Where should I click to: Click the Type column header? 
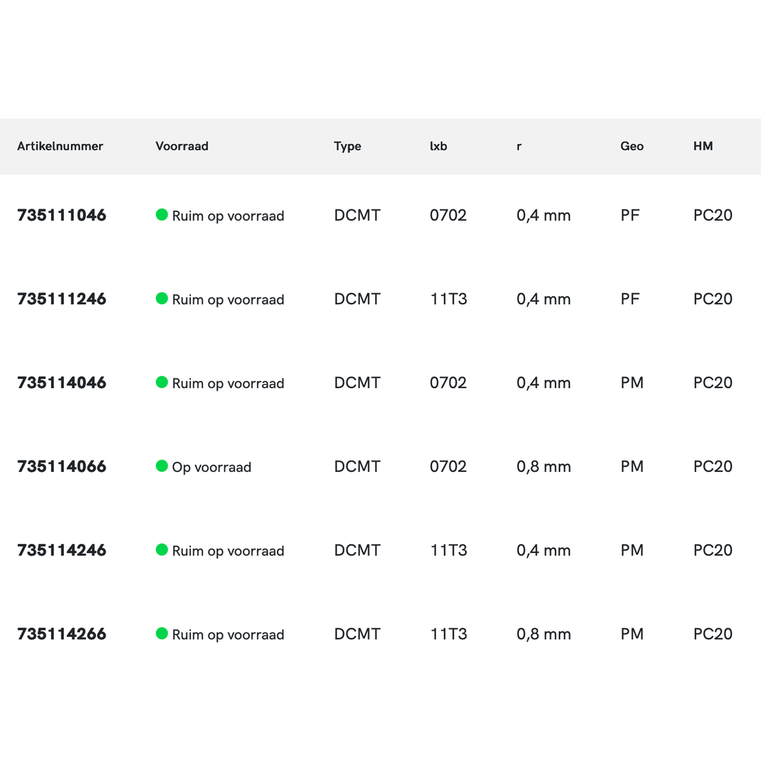coord(348,146)
